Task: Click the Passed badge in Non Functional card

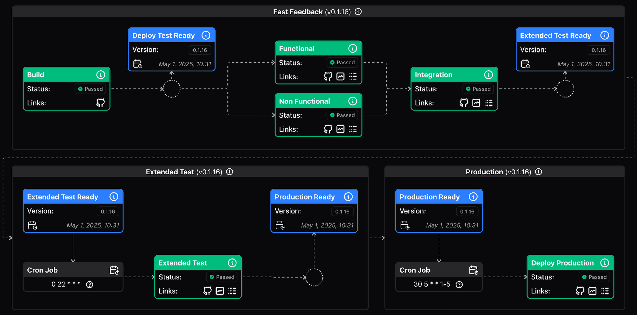Action: click(x=342, y=115)
